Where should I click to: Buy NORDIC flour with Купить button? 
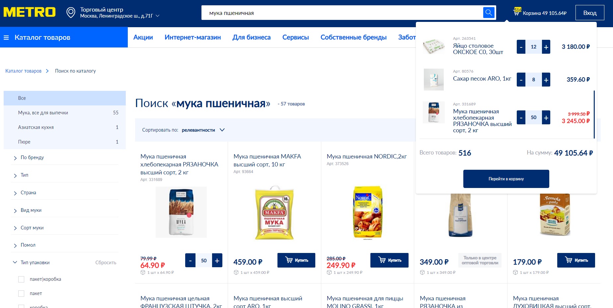389,260
